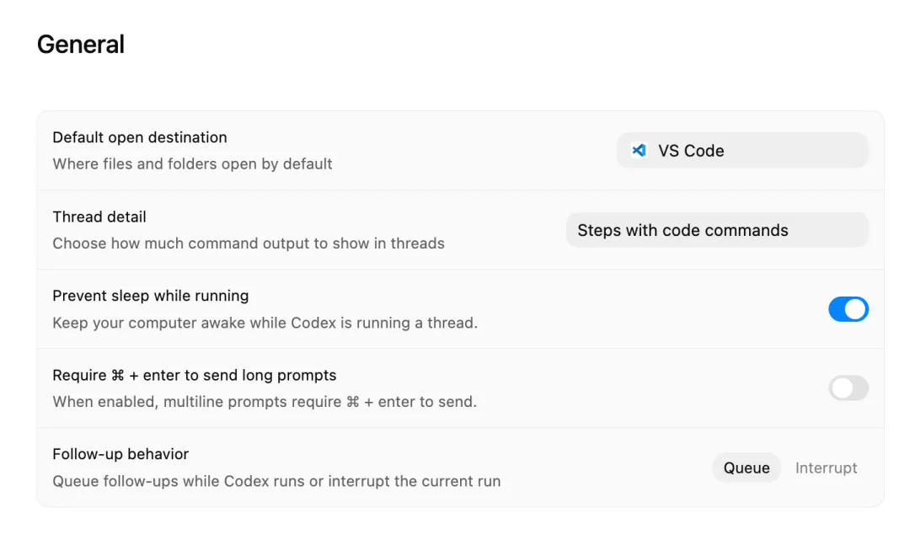
Task: Click the "Thread detail" setting label
Action: (99, 217)
